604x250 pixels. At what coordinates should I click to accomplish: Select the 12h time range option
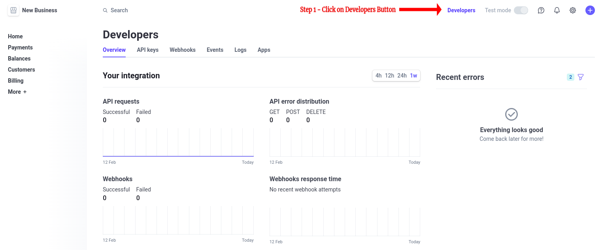point(389,76)
